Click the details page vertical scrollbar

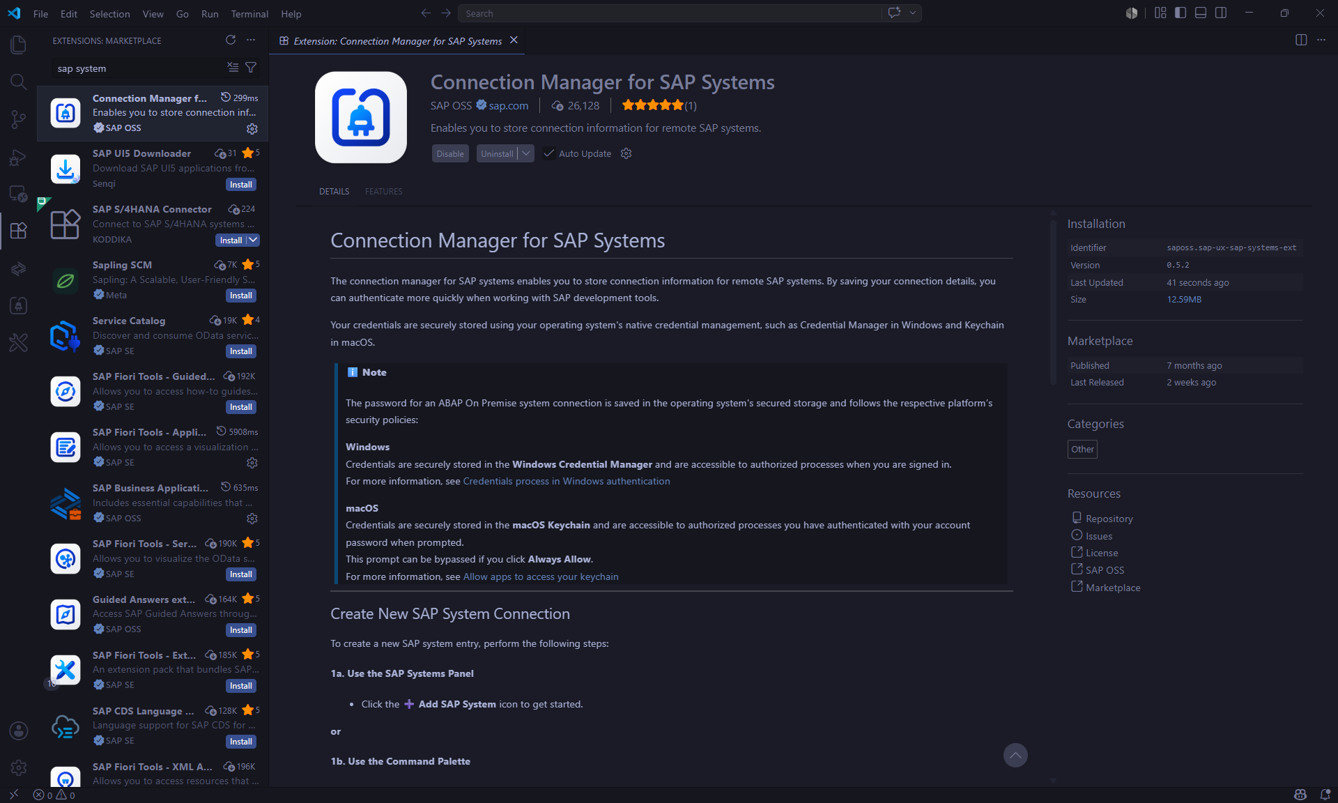pyautogui.click(x=1053, y=301)
